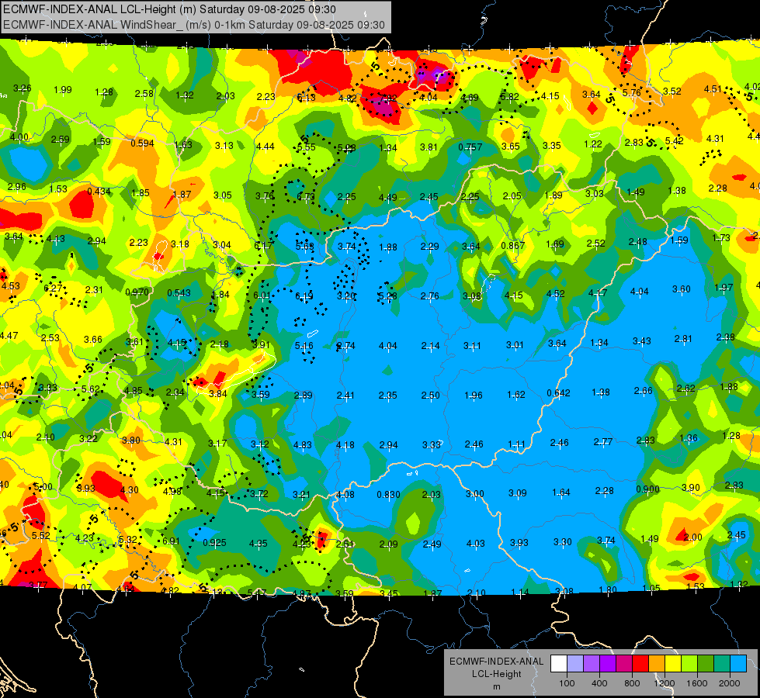This screenshot has height=698, width=760.
Task: Click the legend tick label '1200'
Action: (x=664, y=683)
